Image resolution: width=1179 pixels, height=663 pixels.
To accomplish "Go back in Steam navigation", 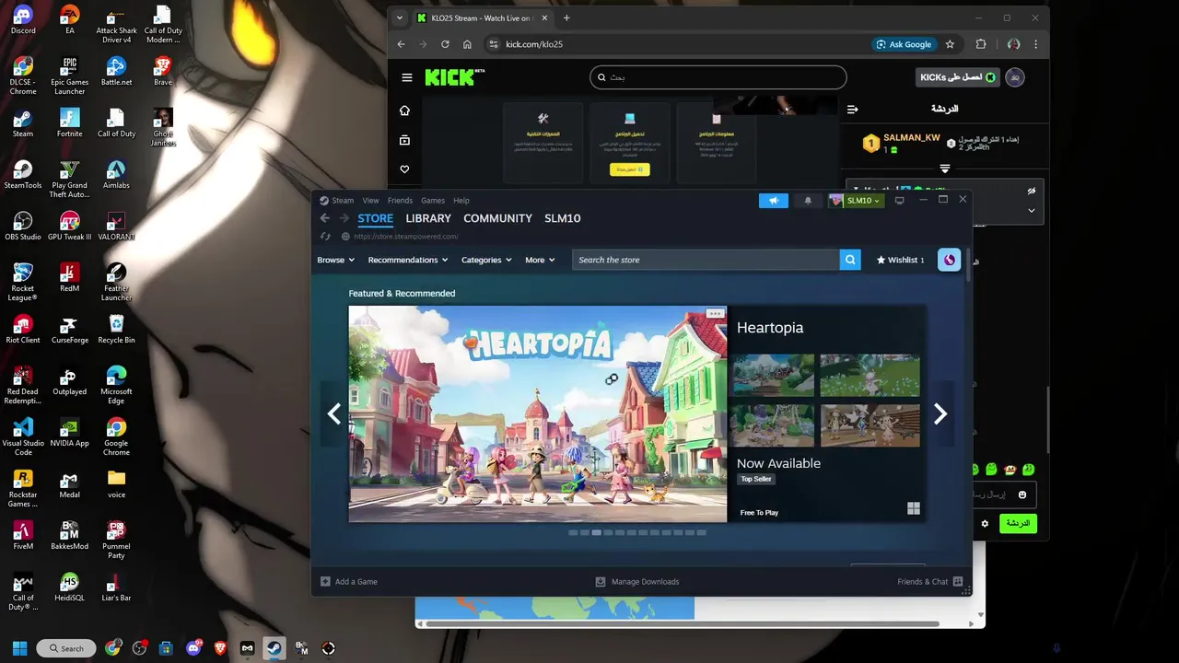I will [324, 218].
